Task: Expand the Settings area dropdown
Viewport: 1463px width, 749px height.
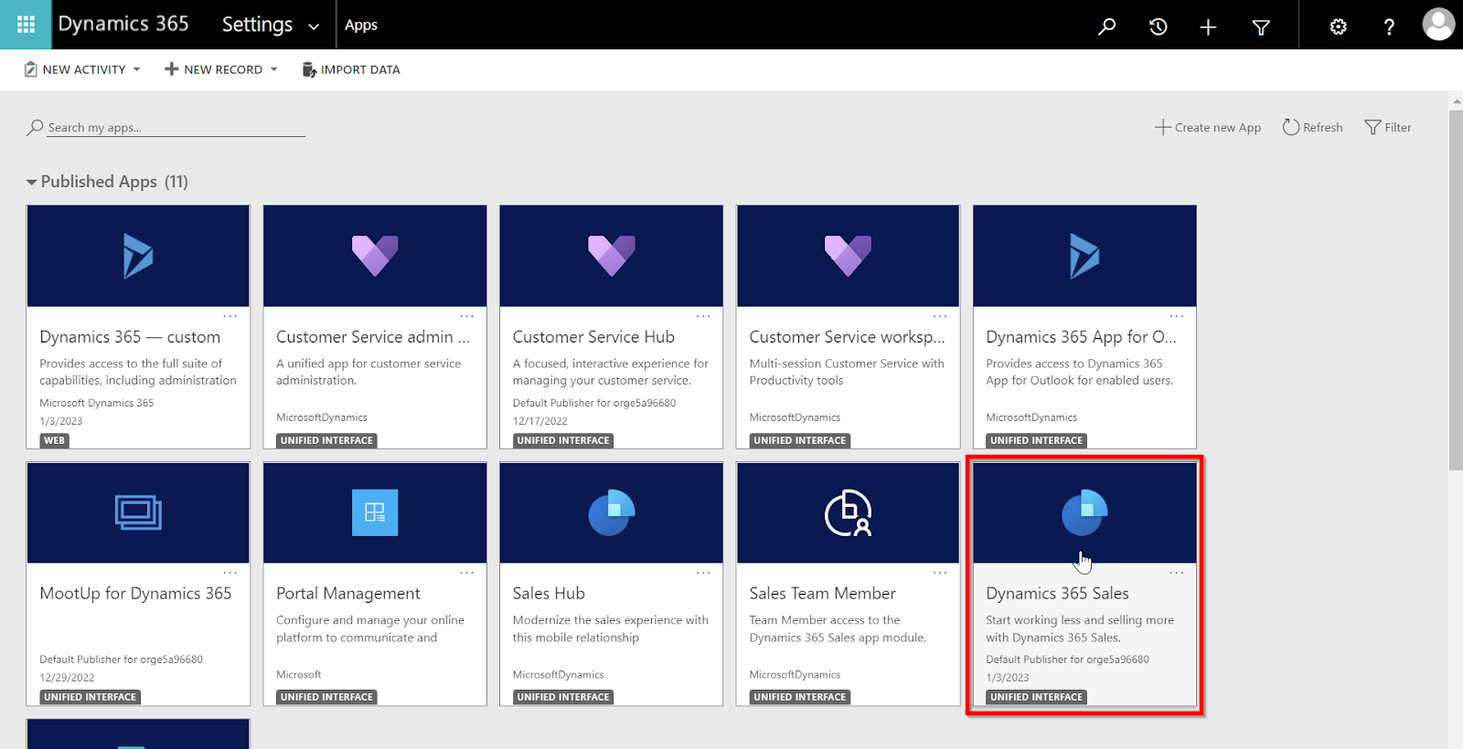Action: pos(314,26)
